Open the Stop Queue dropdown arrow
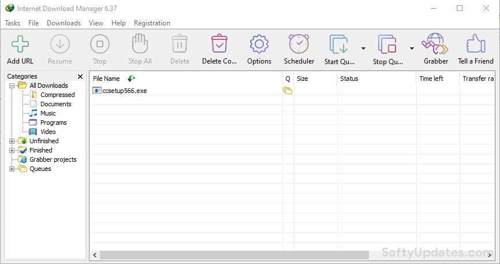 coord(412,48)
